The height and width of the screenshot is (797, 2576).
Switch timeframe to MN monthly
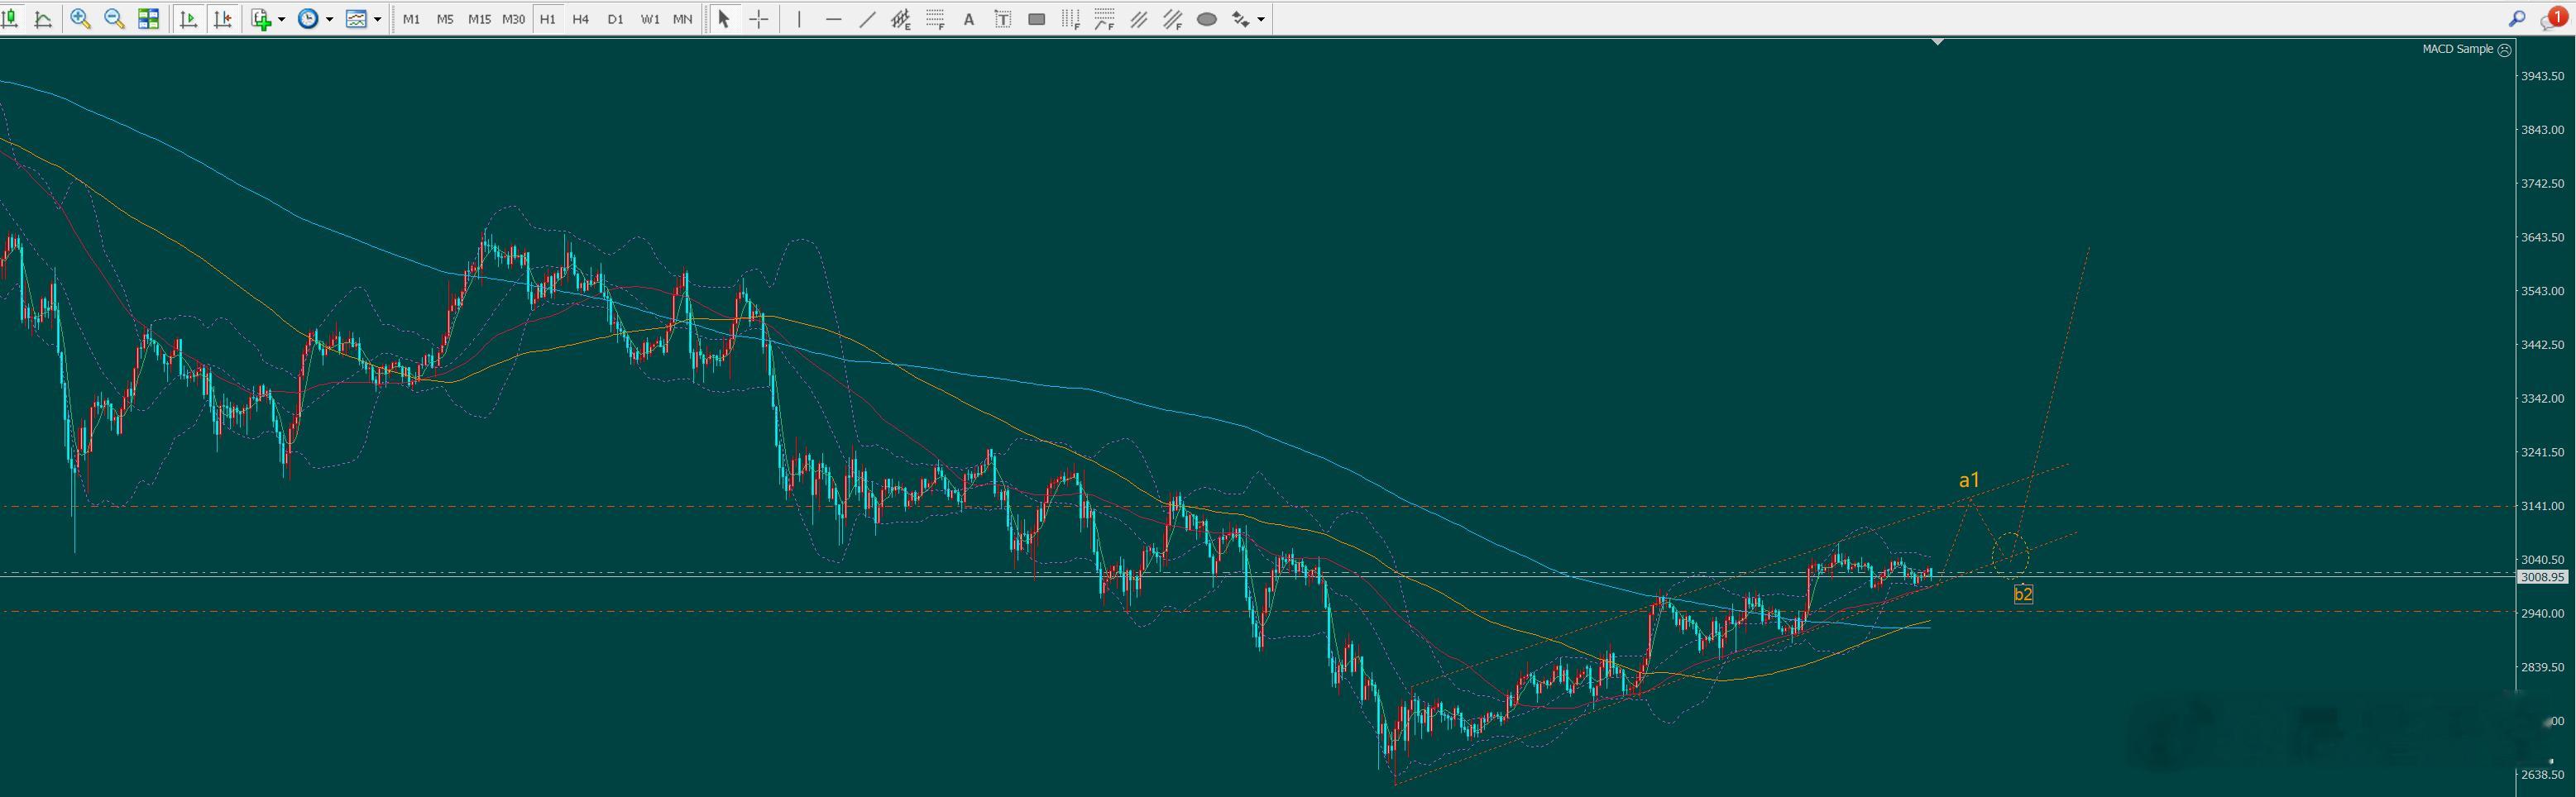click(x=683, y=19)
